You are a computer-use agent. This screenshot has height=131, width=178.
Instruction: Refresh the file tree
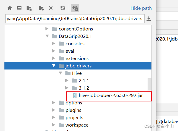pos(63,8)
